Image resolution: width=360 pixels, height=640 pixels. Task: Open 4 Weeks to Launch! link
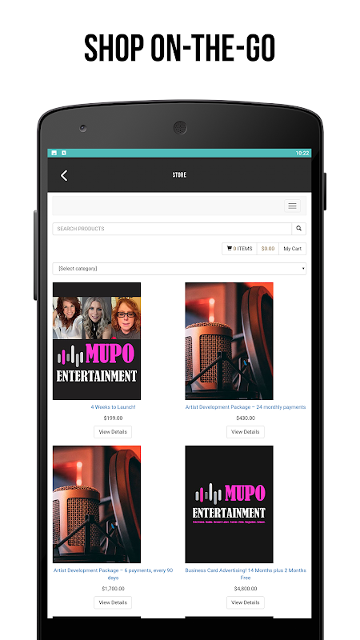[x=113, y=407]
